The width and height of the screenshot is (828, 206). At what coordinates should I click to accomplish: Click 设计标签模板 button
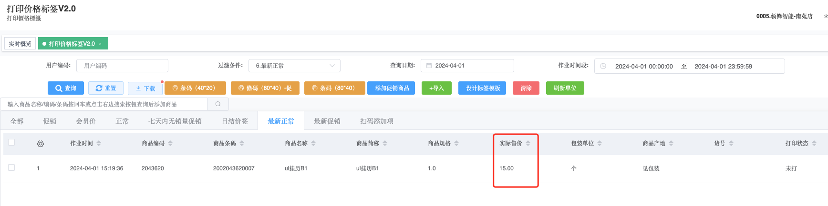click(x=483, y=88)
